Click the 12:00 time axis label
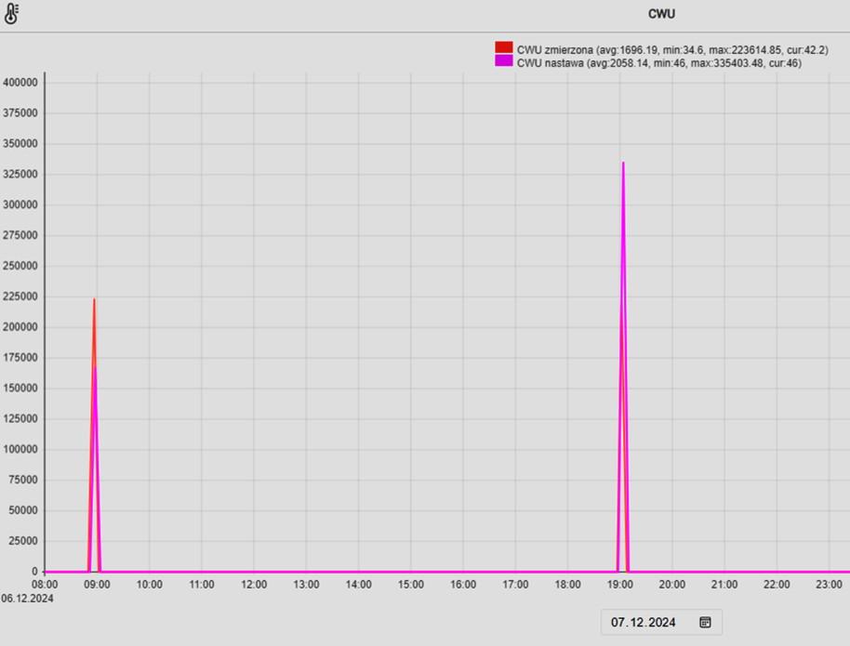This screenshot has height=646, width=850. click(x=254, y=585)
